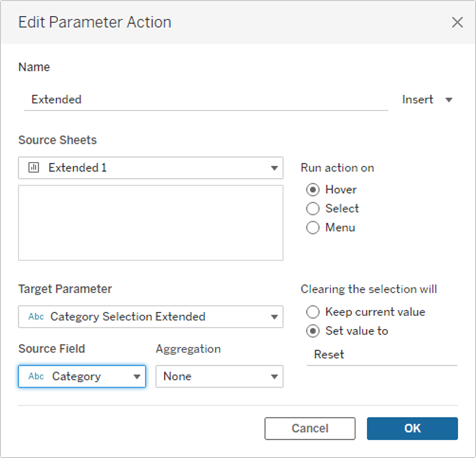476x458 pixels.
Task: Click the empty source sheets list box
Action: pos(150,223)
